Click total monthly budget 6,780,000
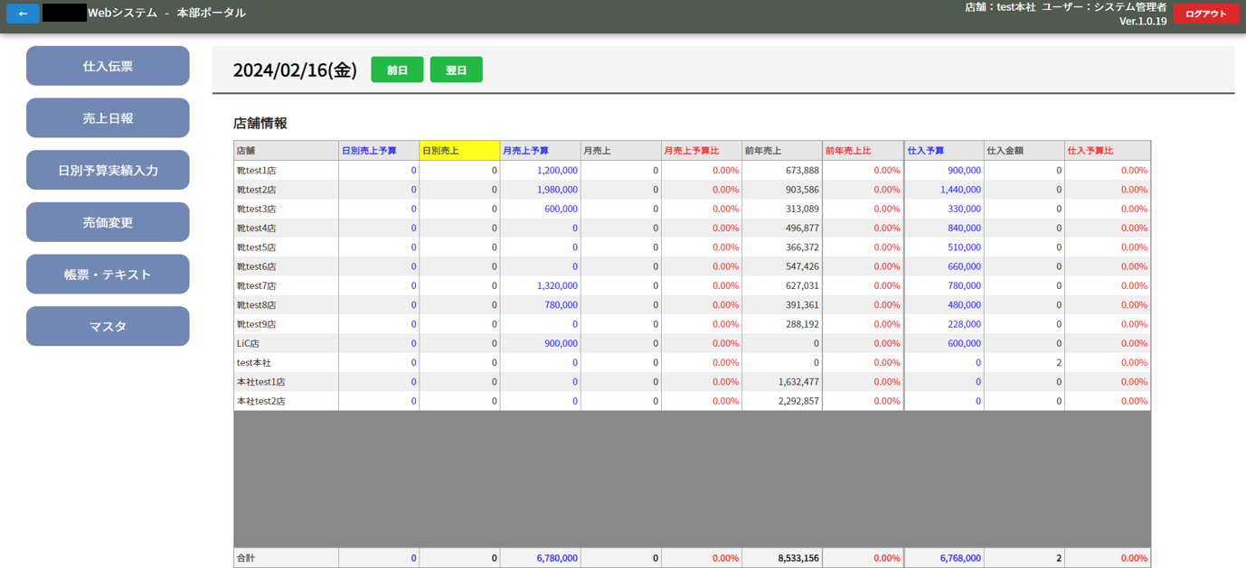Viewport: 1246px width, 568px height. coord(557,558)
